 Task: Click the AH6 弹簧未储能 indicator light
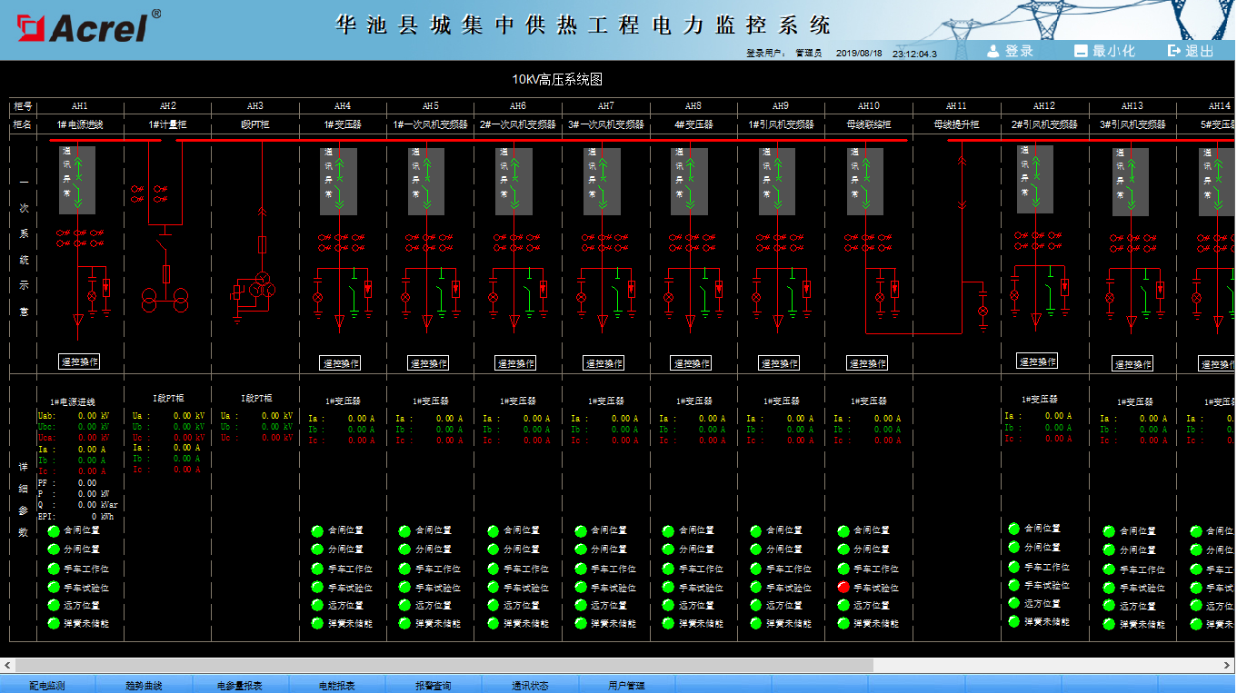coord(493,623)
